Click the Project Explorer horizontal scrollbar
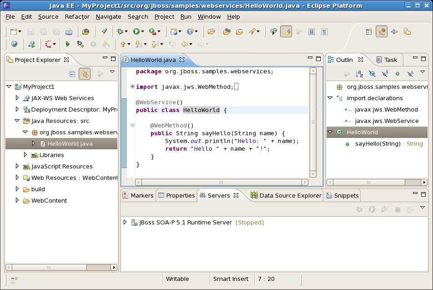 [61, 267]
